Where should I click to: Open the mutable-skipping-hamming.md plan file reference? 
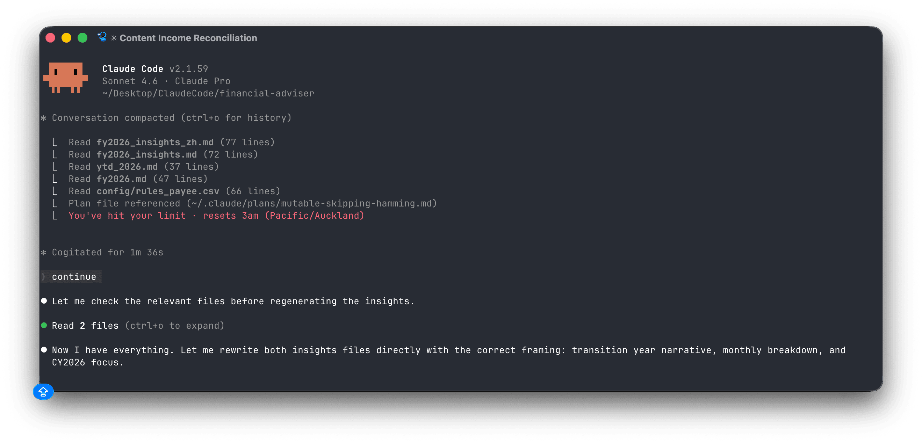click(253, 203)
